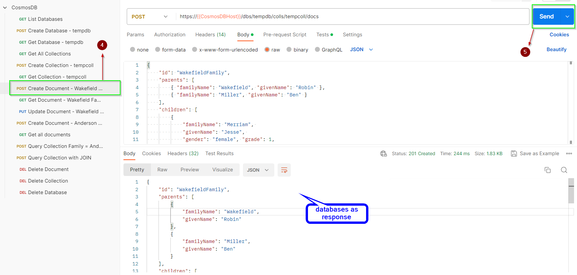
Task: Open Create Document - Wakefield request
Action: pyautogui.click(x=65, y=88)
